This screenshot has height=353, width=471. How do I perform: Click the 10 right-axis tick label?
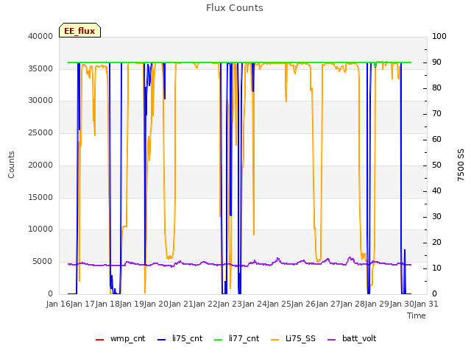436,268
